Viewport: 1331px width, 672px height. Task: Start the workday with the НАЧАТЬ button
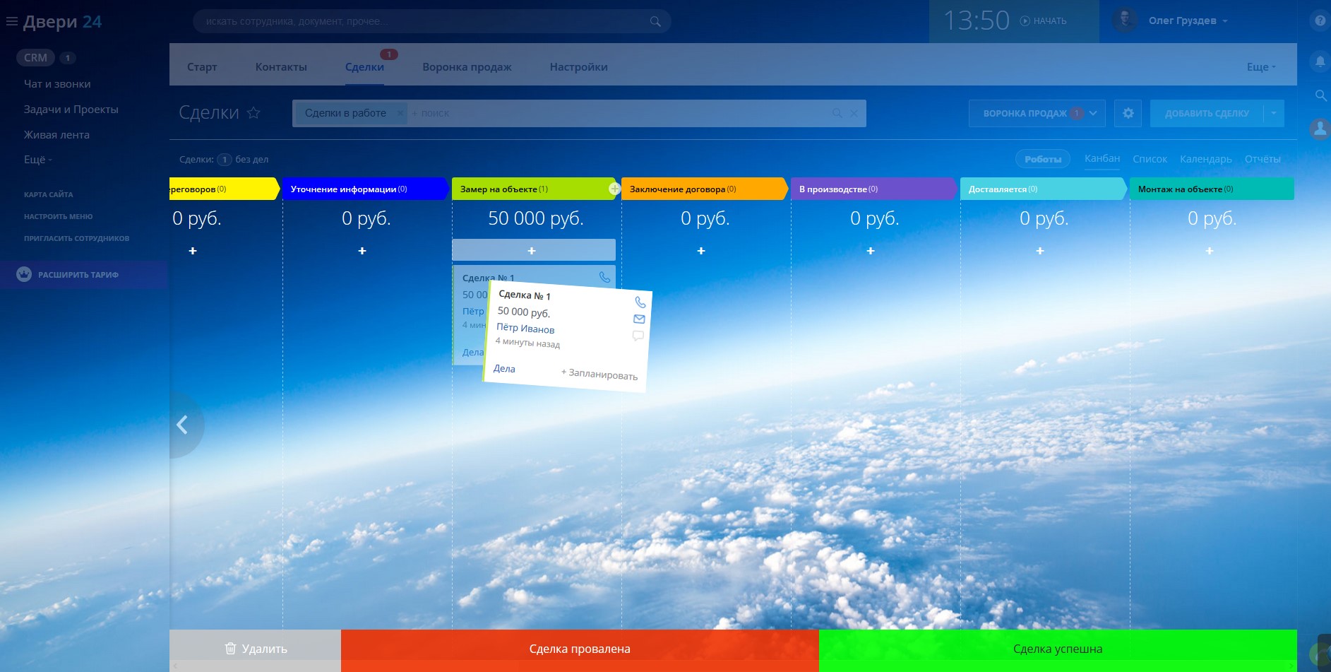[1043, 21]
